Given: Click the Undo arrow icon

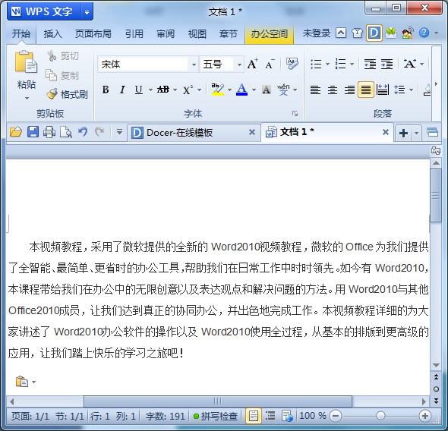Looking at the screenshot, I should coord(83,132).
